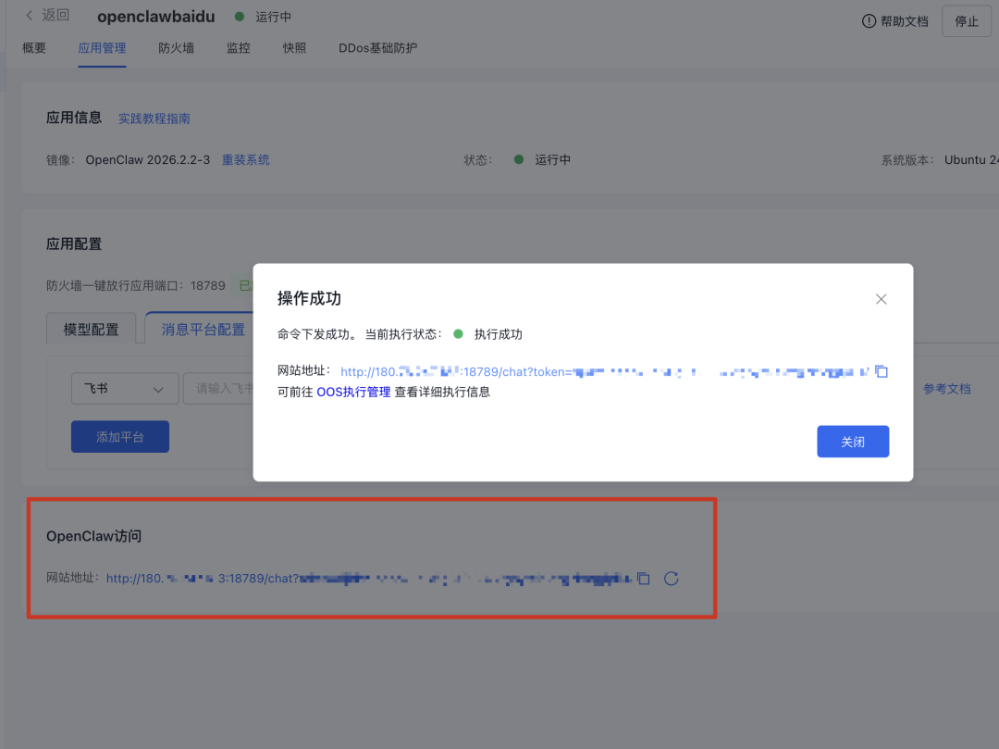
Task: Open the 防火墙 tab
Action: [176, 47]
